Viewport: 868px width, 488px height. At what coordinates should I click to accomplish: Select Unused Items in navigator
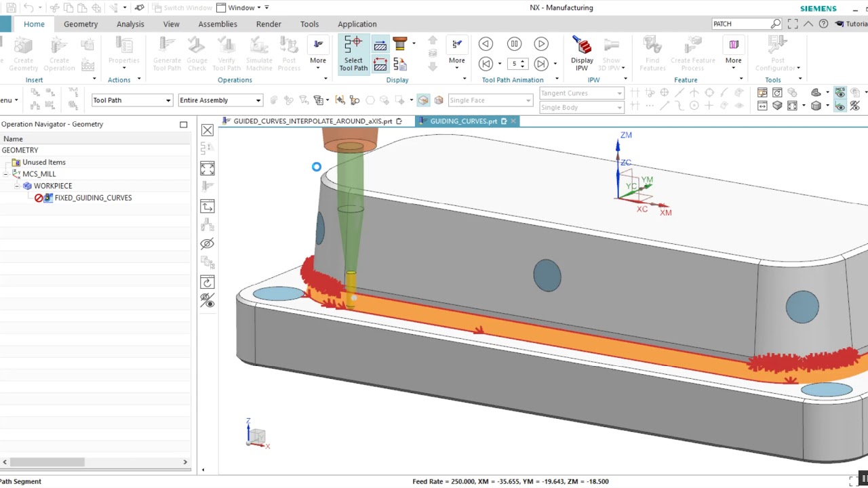click(x=43, y=162)
